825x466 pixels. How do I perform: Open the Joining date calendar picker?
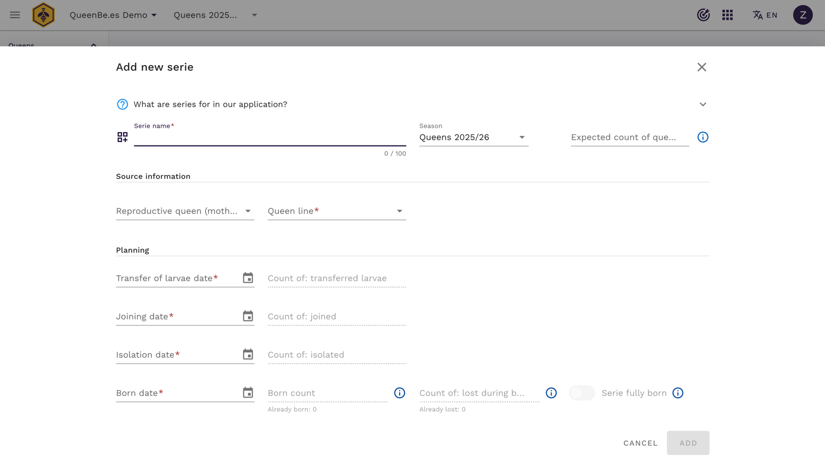point(248,316)
